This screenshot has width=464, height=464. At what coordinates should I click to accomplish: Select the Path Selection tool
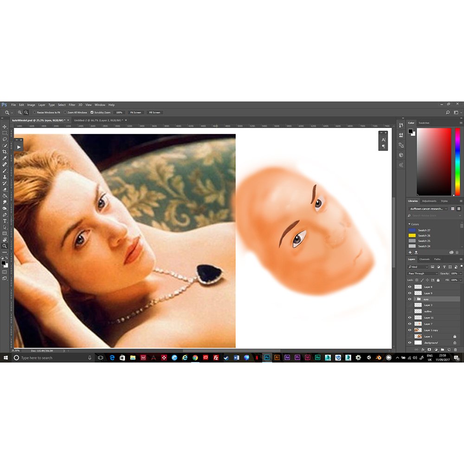tap(5, 227)
